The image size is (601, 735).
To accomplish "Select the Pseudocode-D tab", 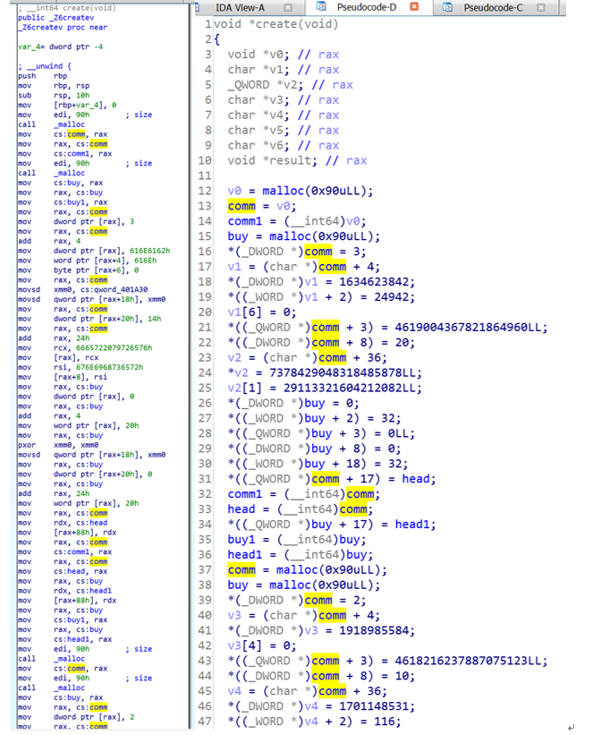I will point(366,8).
